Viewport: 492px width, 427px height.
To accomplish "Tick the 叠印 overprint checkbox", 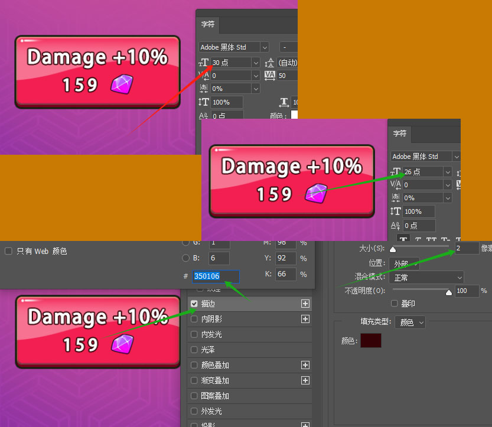I will click(x=395, y=303).
